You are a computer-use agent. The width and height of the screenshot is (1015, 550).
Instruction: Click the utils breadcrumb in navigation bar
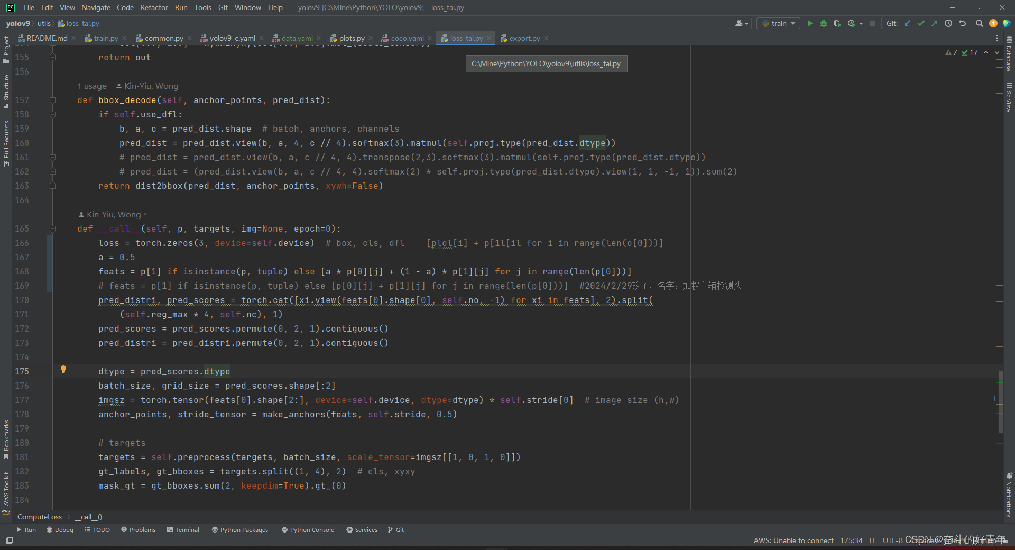(x=44, y=23)
